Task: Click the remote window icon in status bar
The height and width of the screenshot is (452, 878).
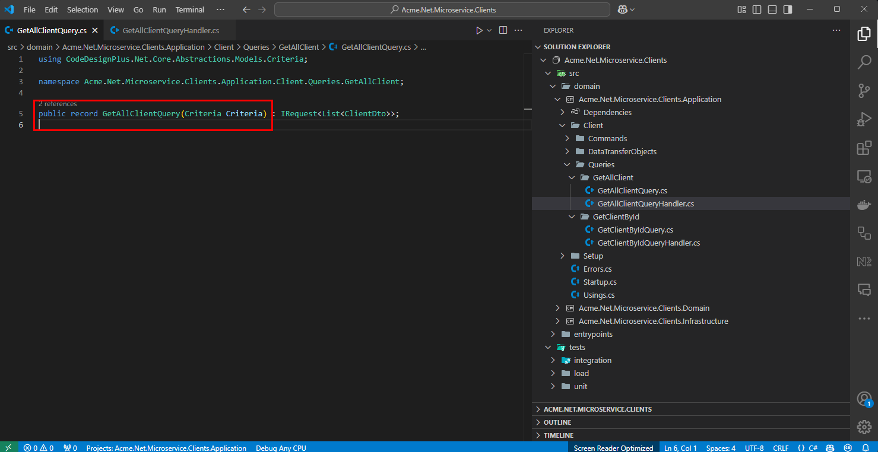Action: [x=8, y=447]
